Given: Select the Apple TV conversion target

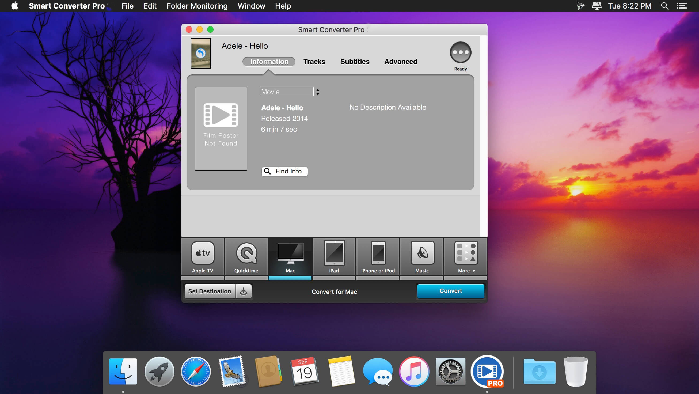Looking at the screenshot, I should click(202, 257).
